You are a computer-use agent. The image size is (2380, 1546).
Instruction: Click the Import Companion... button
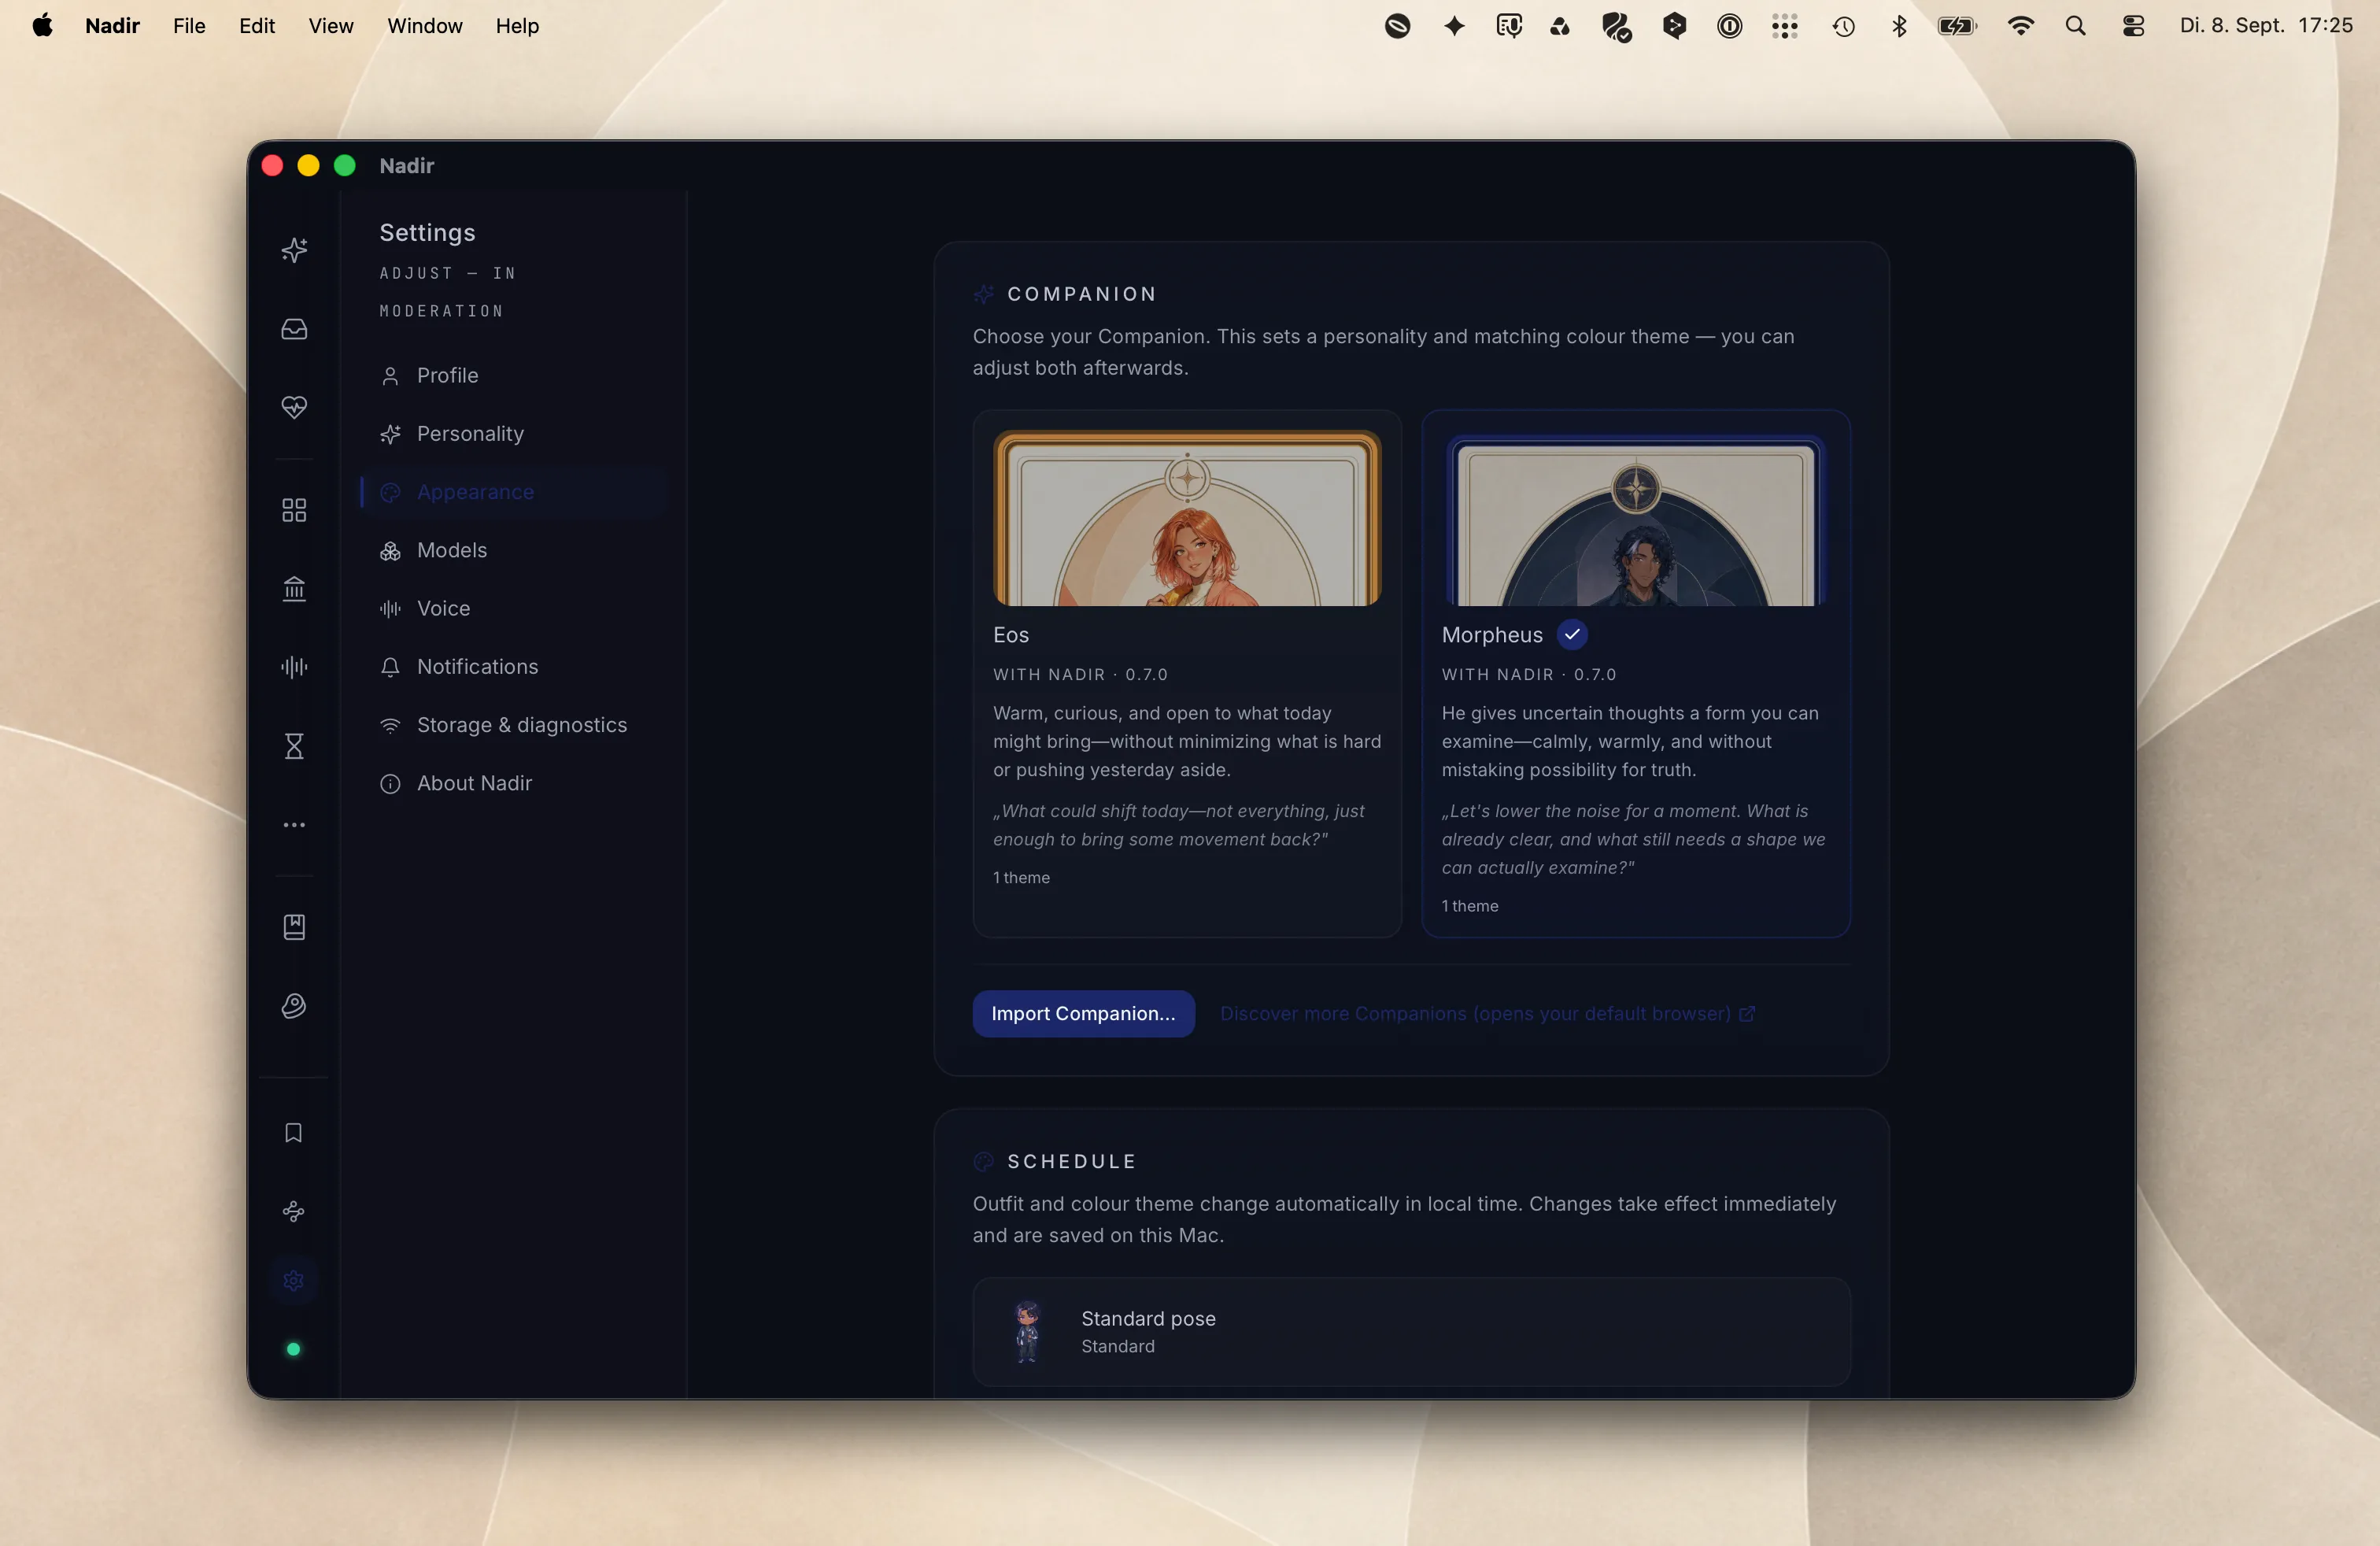pyautogui.click(x=1083, y=1014)
